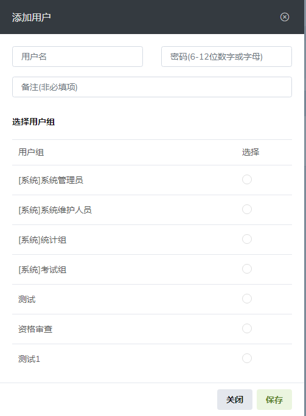The width and height of the screenshot is (306, 416).
Task: Choose the [系统]系统维护人员 radio button
Action: coord(247,209)
